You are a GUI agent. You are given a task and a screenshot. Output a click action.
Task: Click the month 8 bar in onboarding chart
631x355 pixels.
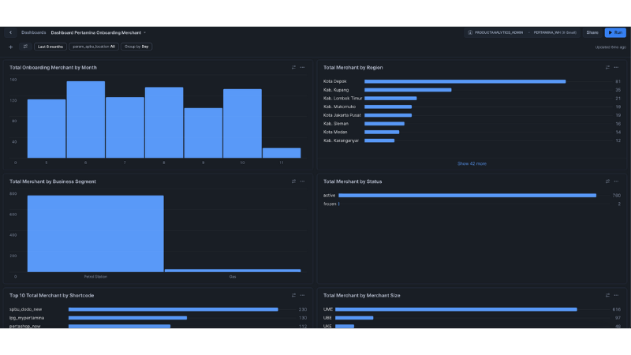[164, 122]
